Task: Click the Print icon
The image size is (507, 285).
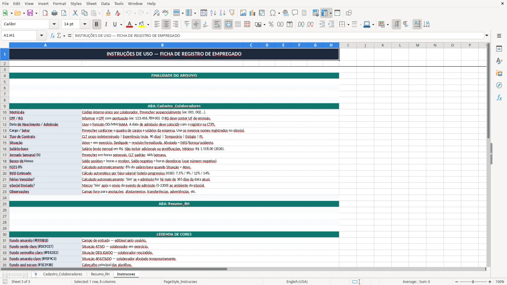Action: 55,13
